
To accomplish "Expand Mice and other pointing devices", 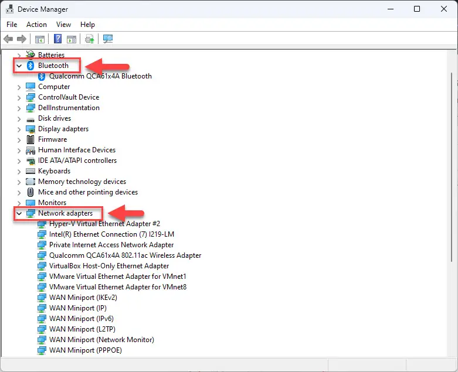I will pyautogui.click(x=19, y=193).
